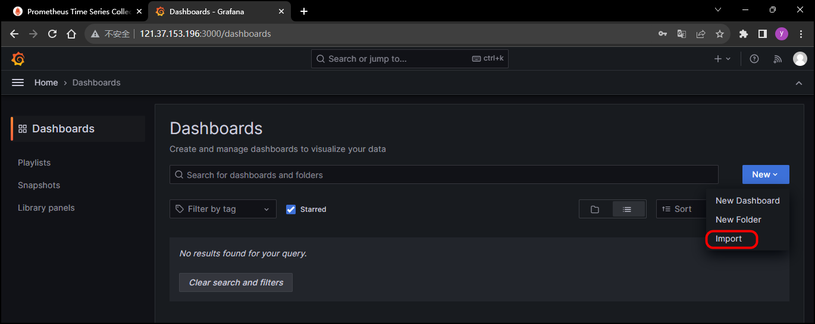This screenshot has width=815, height=324.
Task: Click the plus add menu in header
Action: click(x=722, y=59)
